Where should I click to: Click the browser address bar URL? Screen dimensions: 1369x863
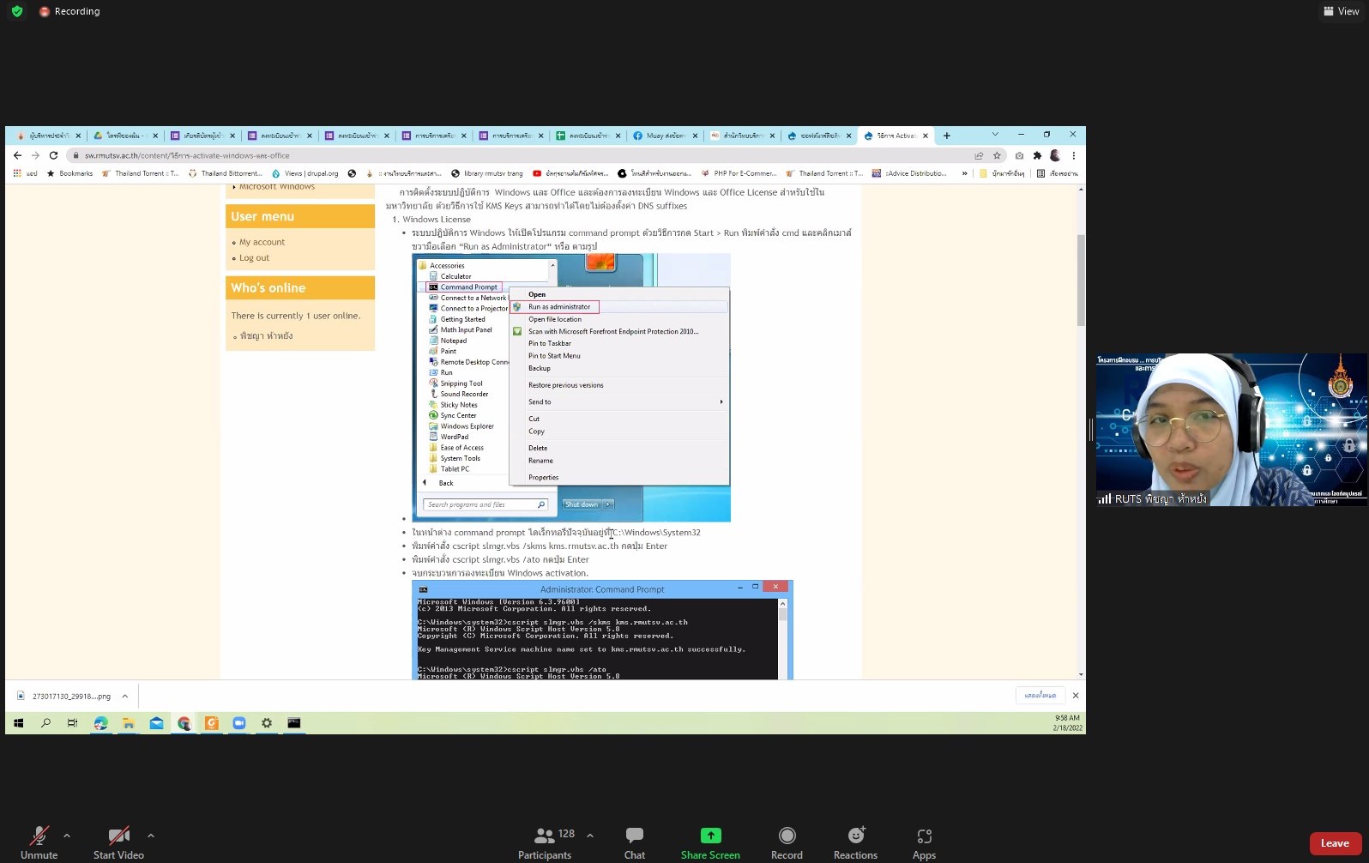point(187,156)
